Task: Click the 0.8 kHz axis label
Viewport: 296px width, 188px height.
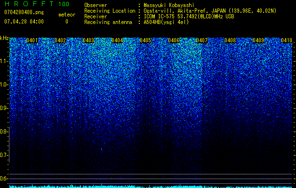Action: 4,132
